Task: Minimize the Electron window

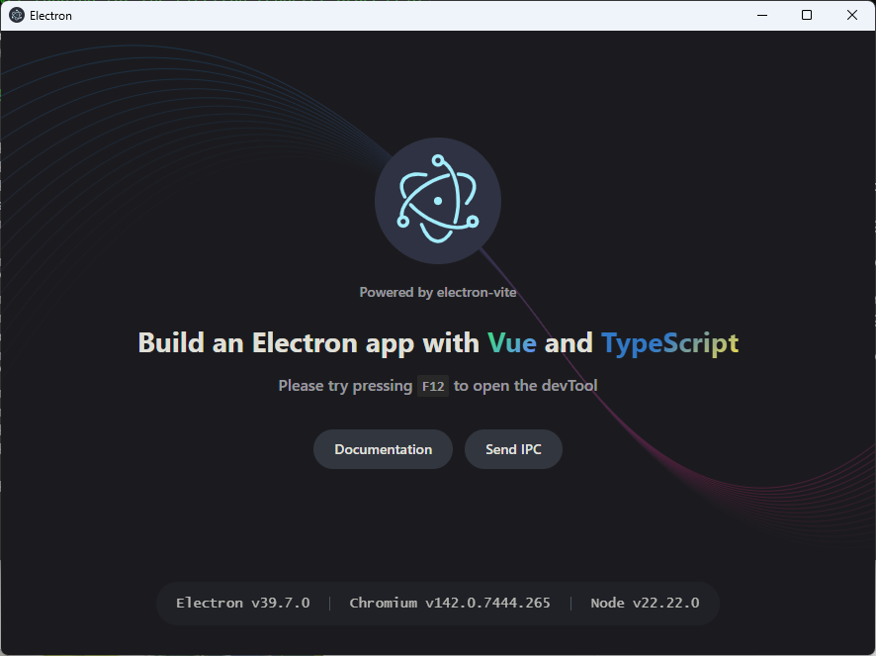Action: [x=761, y=15]
